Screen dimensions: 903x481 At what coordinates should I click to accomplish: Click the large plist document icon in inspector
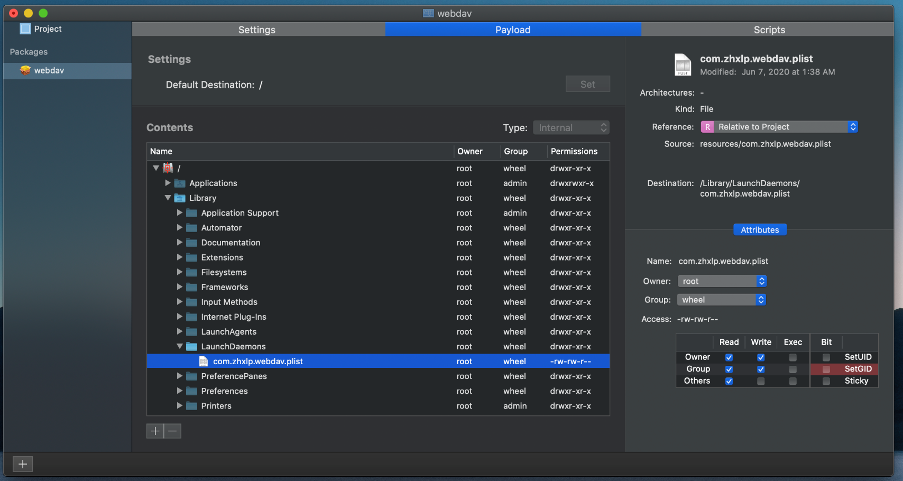[x=683, y=64]
